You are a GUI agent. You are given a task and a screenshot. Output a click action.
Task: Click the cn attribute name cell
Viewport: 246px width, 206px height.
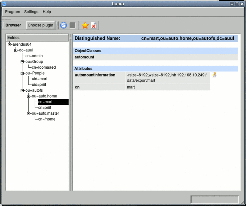click(99, 87)
